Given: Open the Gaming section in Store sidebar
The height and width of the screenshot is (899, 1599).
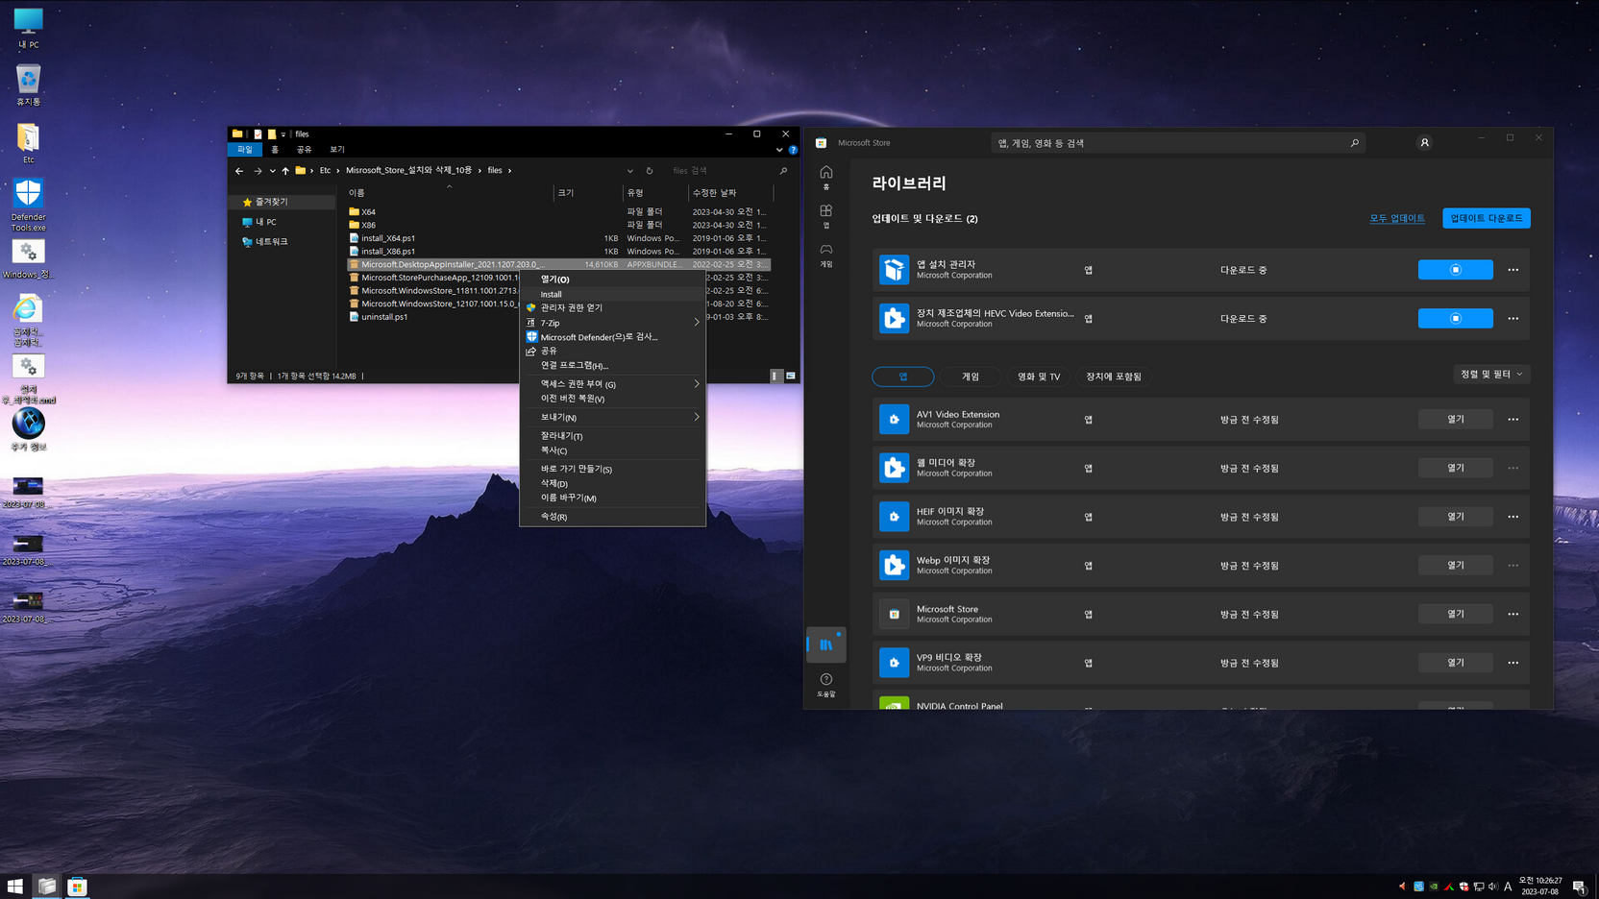Looking at the screenshot, I should 825,254.
